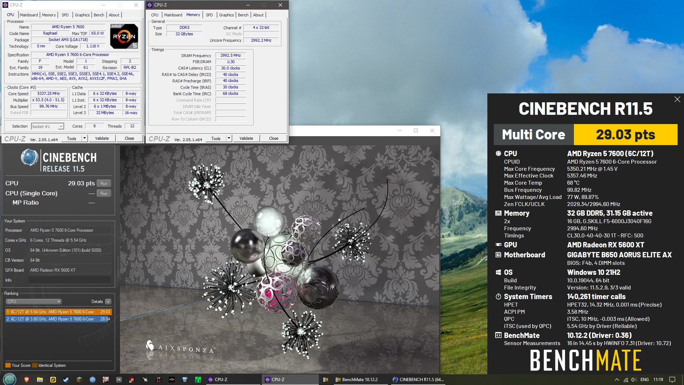Launch Brave browser from taskbar
Screen dimensions: 684x385
click(26, 380)
